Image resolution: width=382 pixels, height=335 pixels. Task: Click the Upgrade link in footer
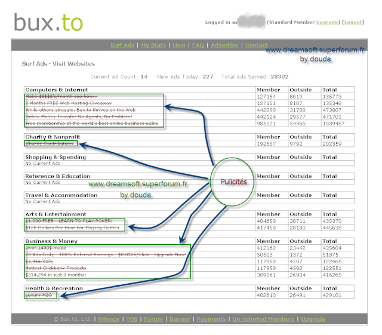point(313,319)
